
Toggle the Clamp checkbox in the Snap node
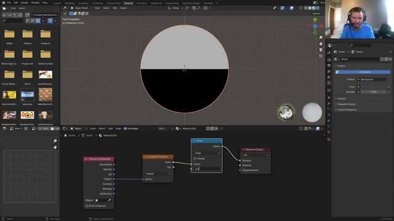195,158
